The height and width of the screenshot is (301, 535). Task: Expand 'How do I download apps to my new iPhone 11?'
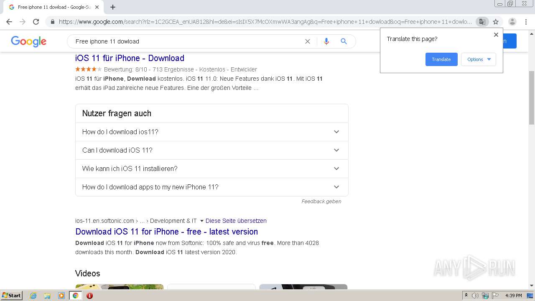[212, 187]
